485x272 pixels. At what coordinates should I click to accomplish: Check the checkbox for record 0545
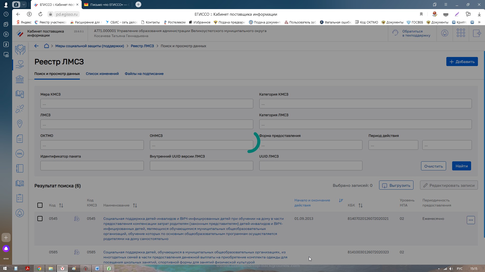click(40, 219)
